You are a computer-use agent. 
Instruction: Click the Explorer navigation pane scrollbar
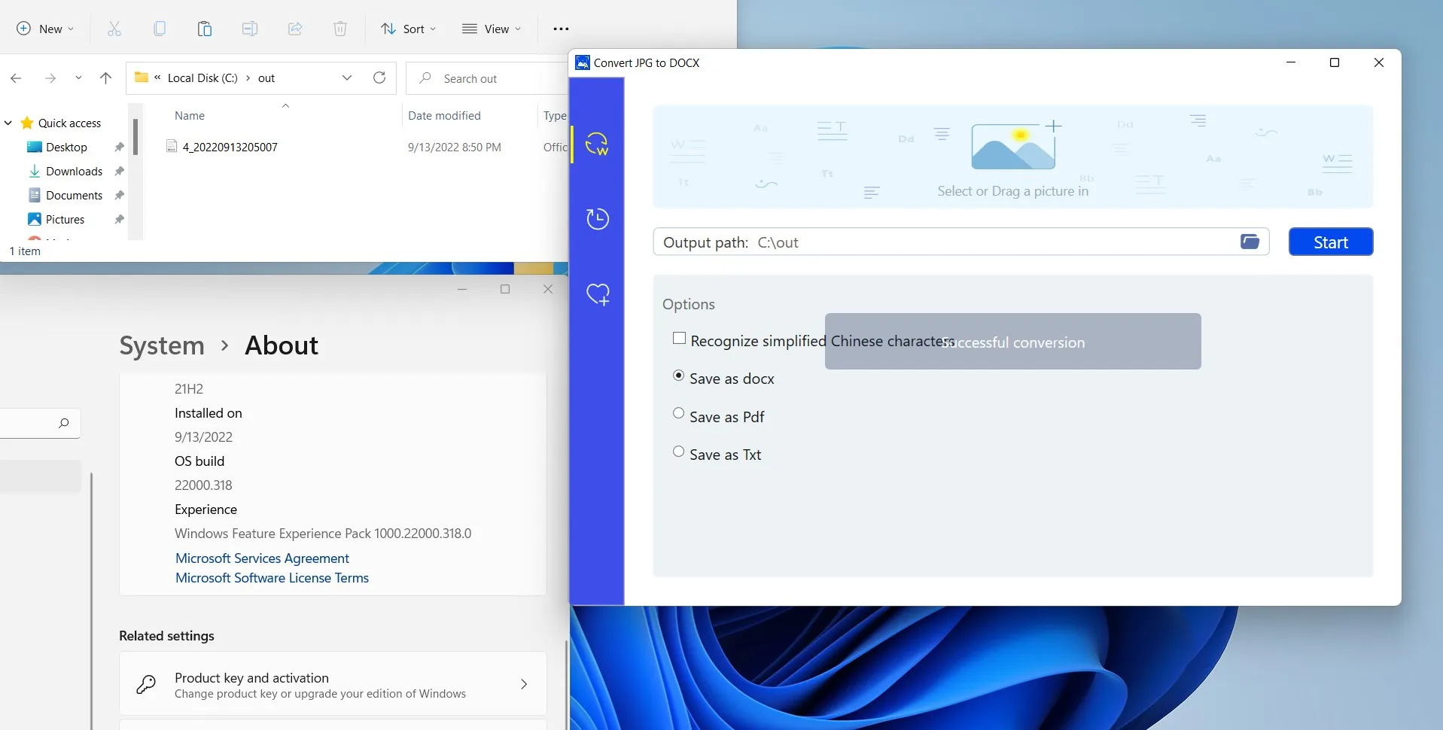coord(135,137)
